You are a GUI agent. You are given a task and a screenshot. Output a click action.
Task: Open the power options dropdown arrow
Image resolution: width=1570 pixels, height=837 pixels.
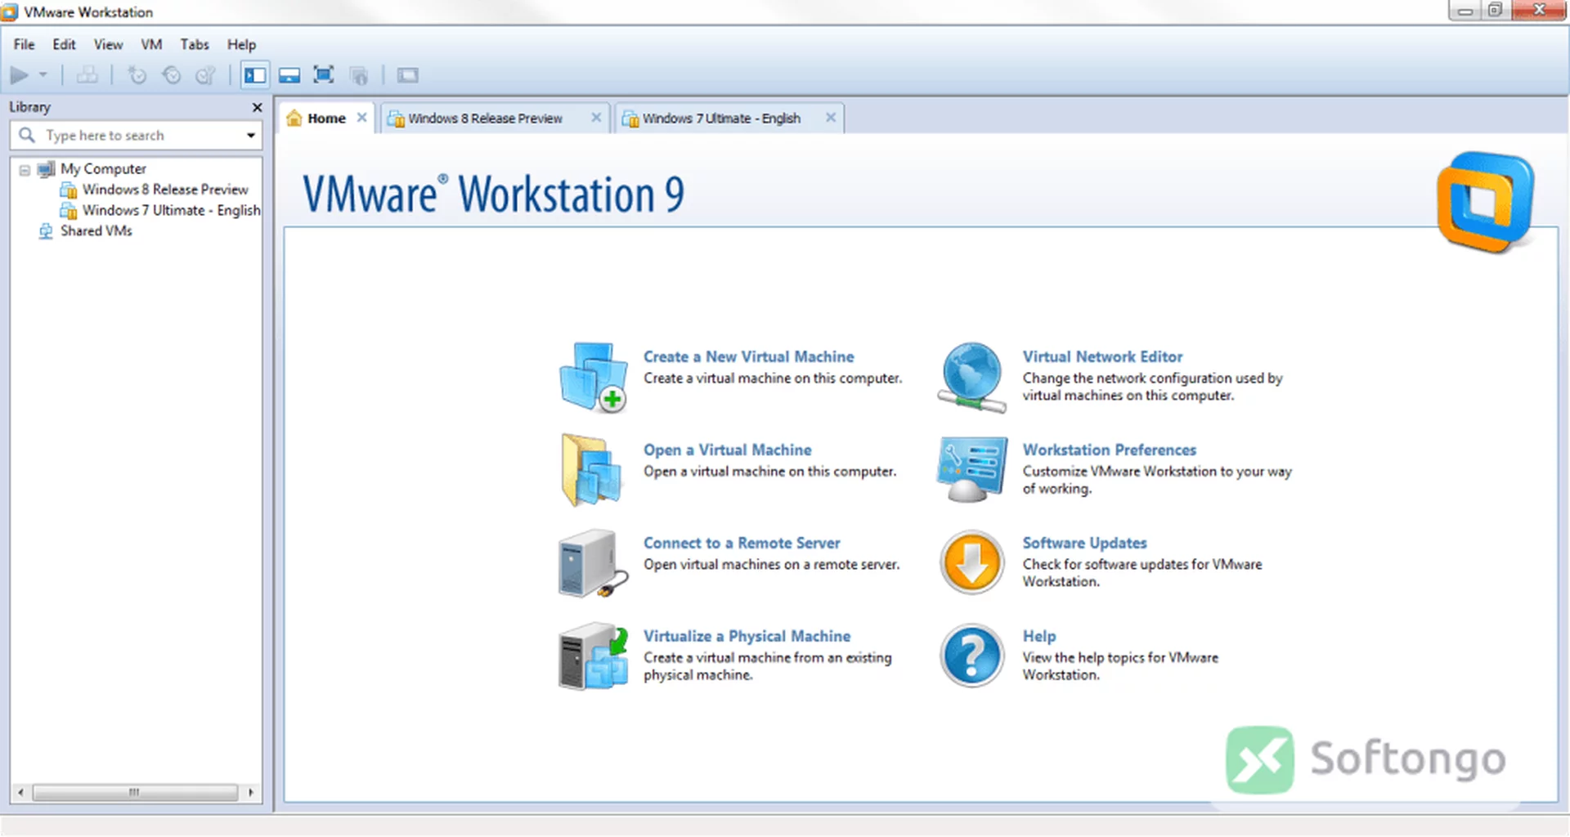point(43,75)
